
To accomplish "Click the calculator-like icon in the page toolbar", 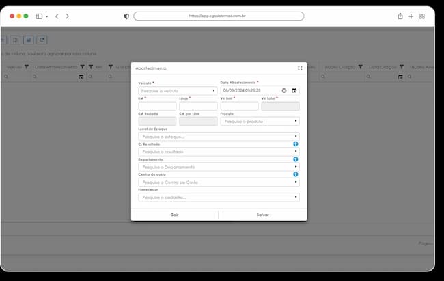I will point(29,40).
